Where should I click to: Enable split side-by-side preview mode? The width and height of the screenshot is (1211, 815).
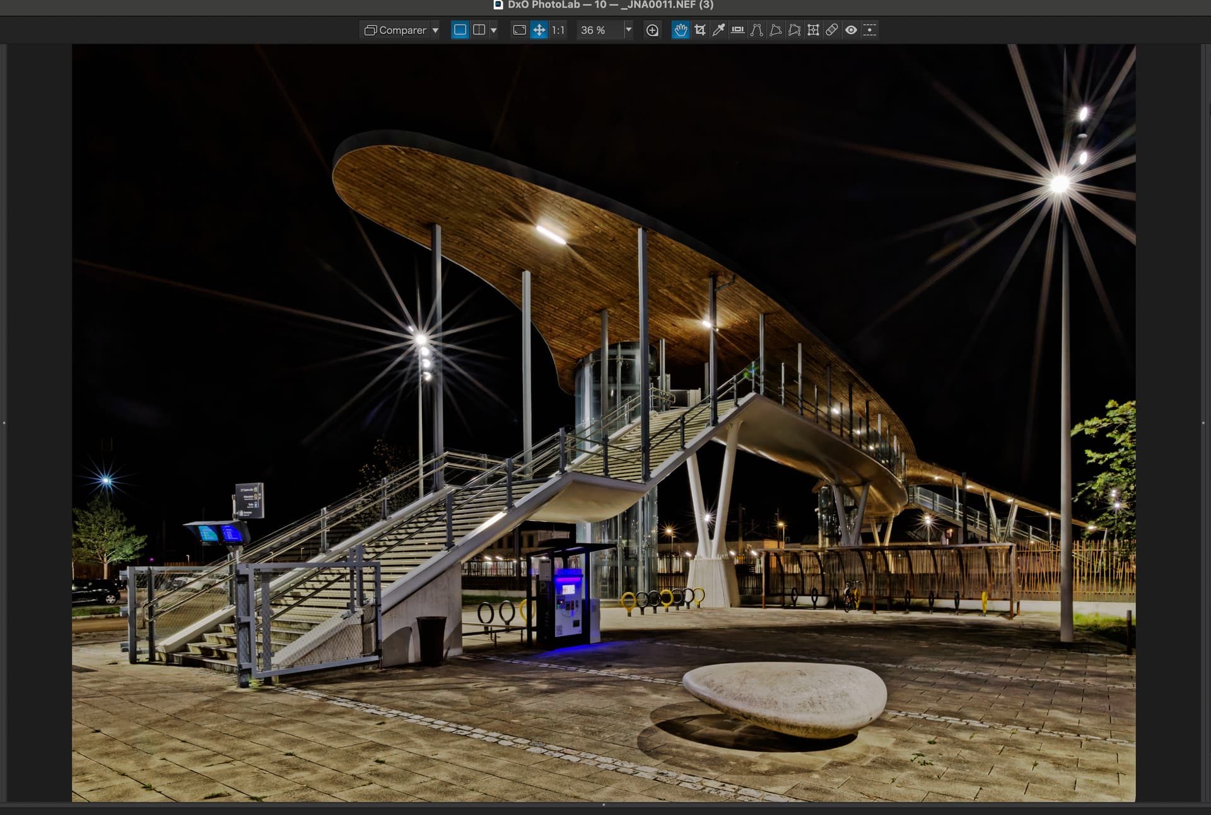479,30
